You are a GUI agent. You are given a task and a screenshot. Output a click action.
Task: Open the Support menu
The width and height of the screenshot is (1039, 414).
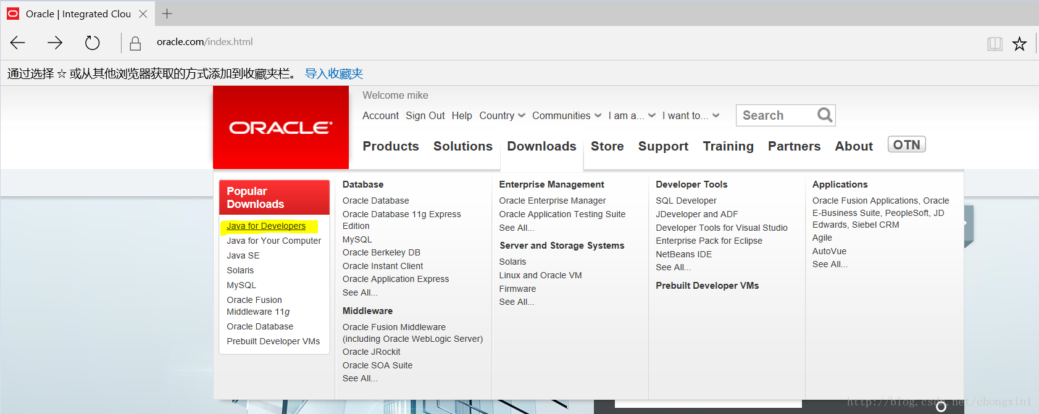tap(663, 146)
